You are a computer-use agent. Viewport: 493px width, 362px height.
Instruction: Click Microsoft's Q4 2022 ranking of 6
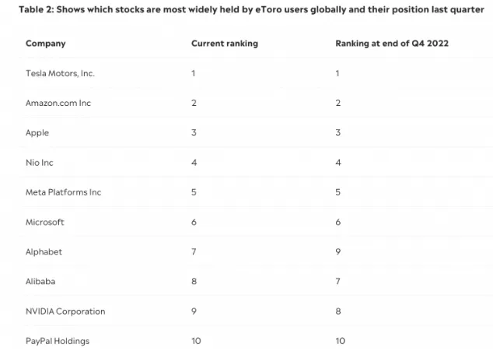pos(338,222)
